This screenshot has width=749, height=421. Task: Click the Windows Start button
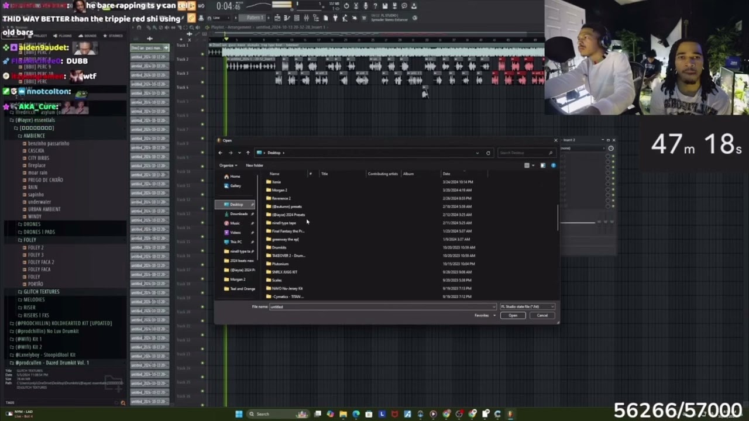(x=239, y=414)
